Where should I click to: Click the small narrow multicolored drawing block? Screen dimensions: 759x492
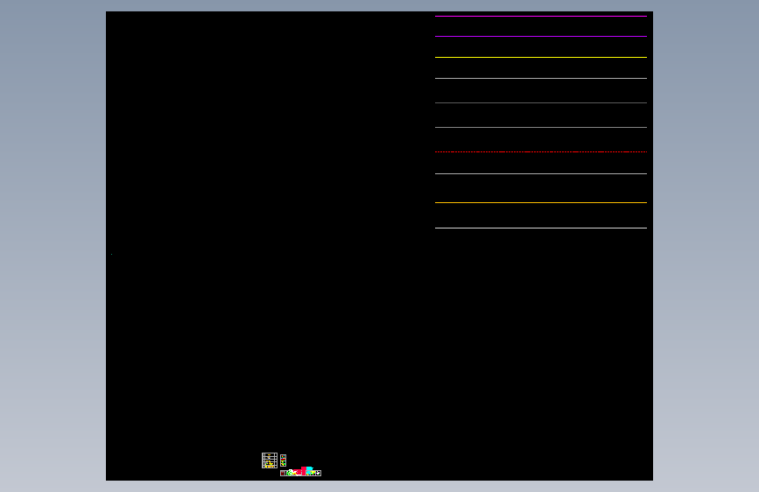(283, 460)
